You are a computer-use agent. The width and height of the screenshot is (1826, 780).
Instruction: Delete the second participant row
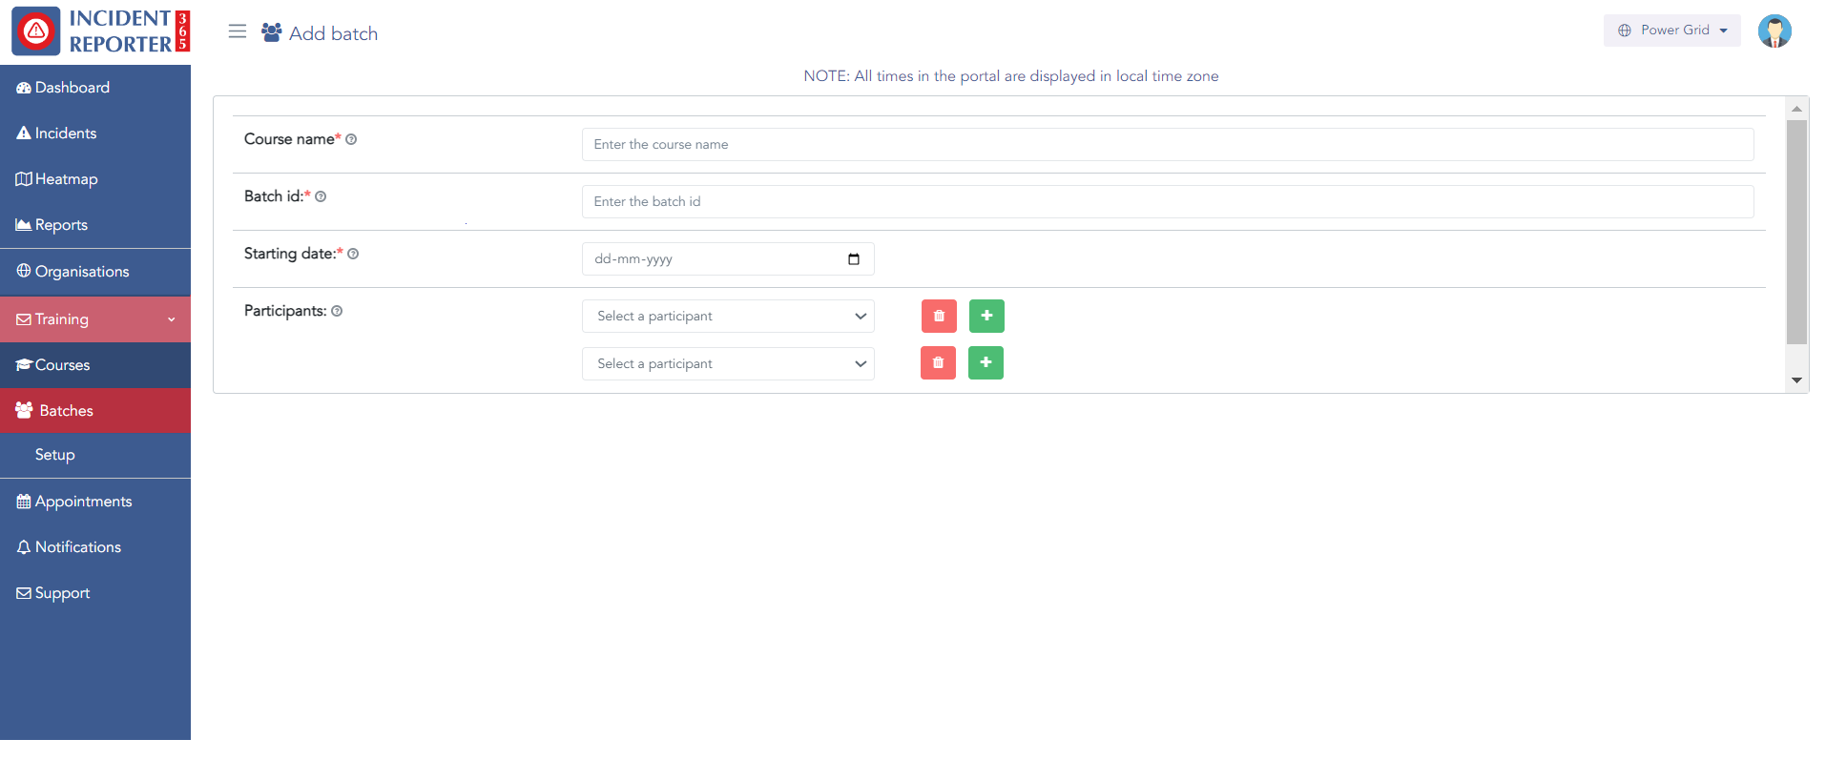click(x=938, y=363)
